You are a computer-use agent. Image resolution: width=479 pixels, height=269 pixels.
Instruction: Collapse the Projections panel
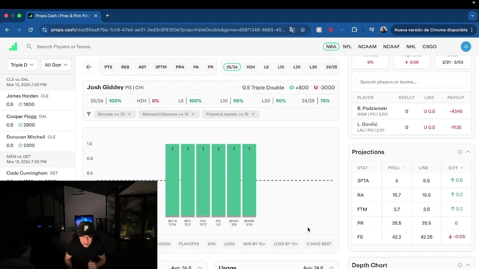tap(468, 152)
